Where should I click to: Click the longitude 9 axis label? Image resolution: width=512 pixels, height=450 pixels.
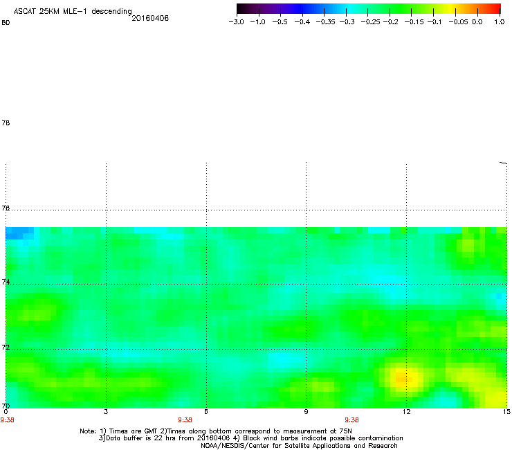306,412
